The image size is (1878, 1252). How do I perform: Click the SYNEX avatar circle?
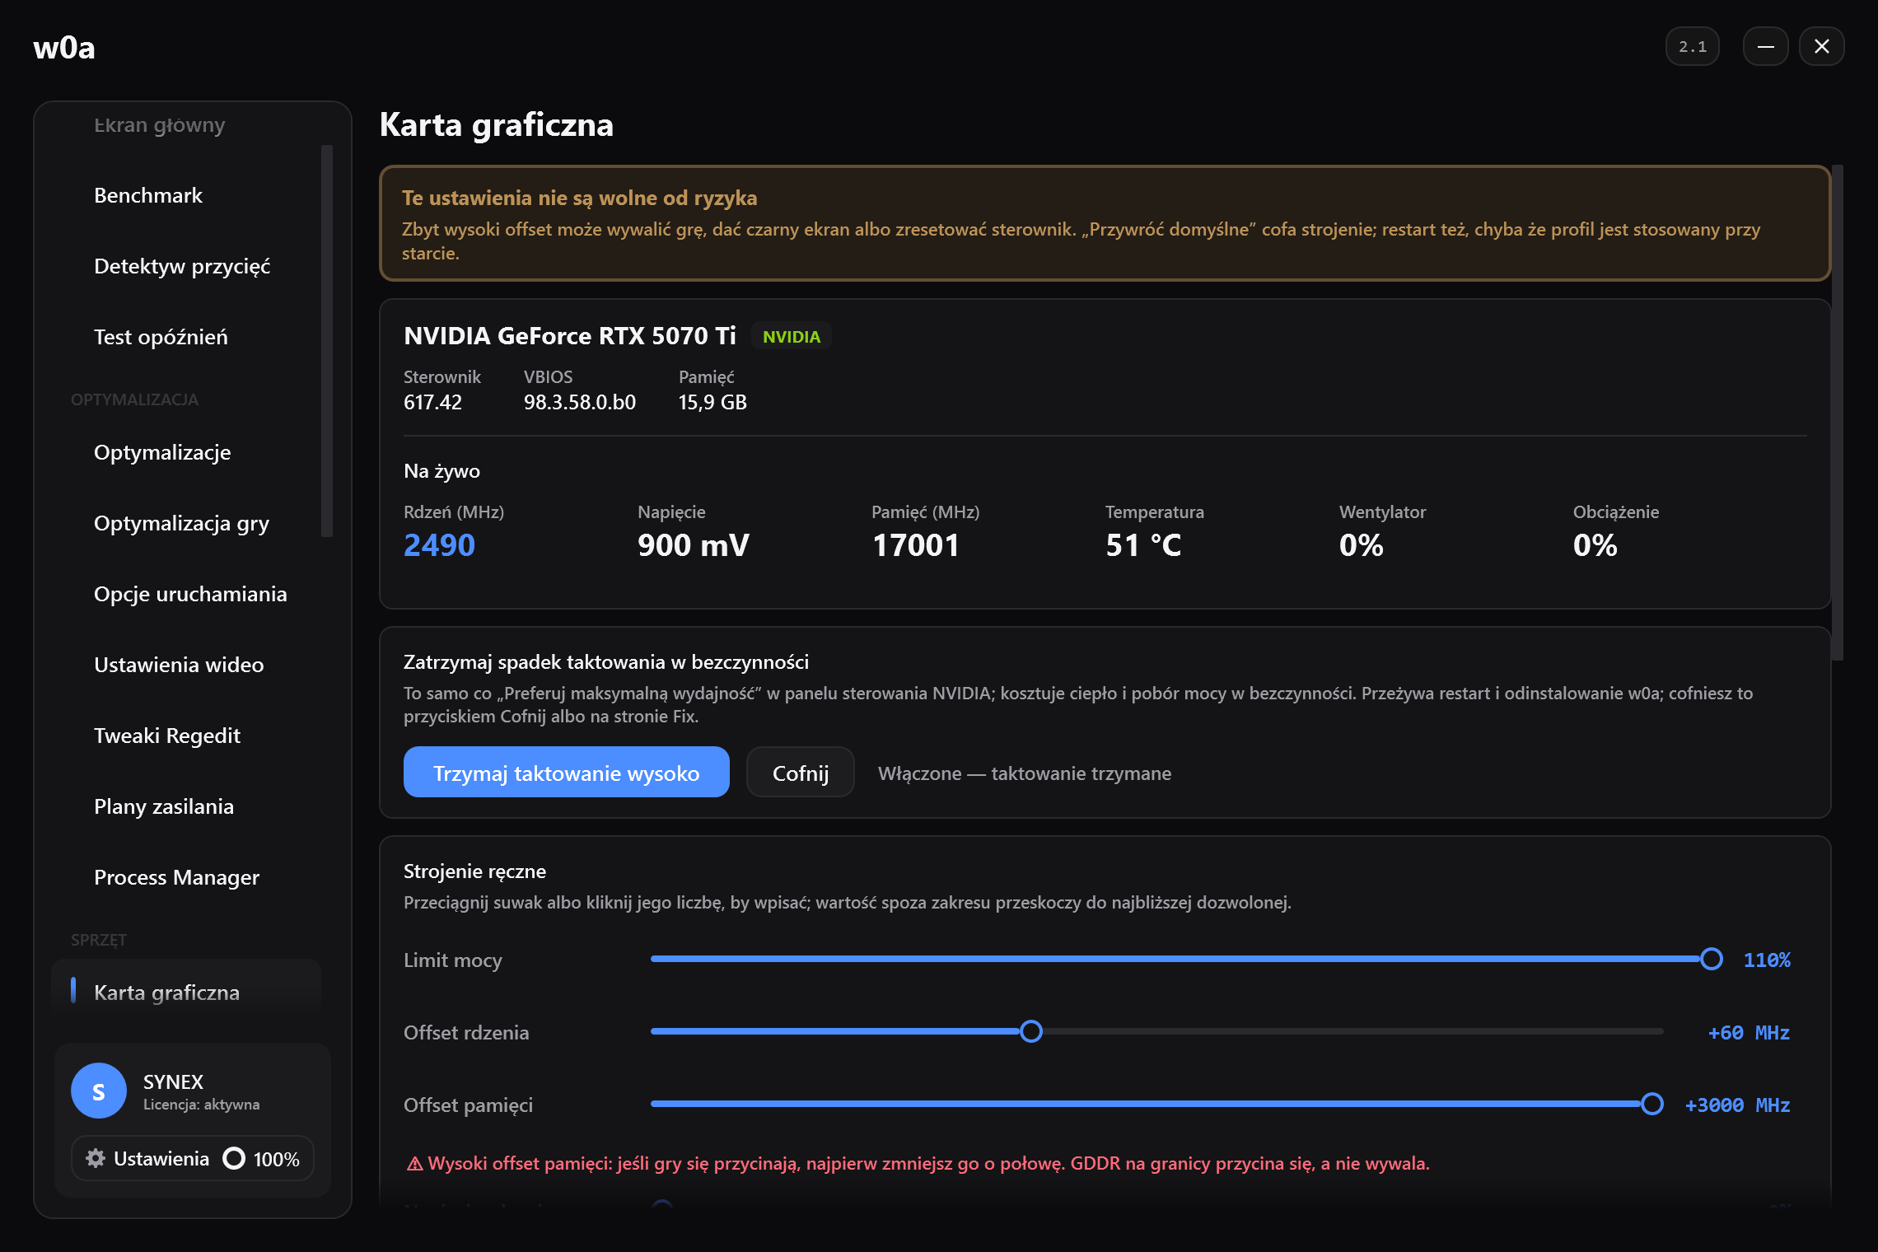click(x=99, y=1091)
